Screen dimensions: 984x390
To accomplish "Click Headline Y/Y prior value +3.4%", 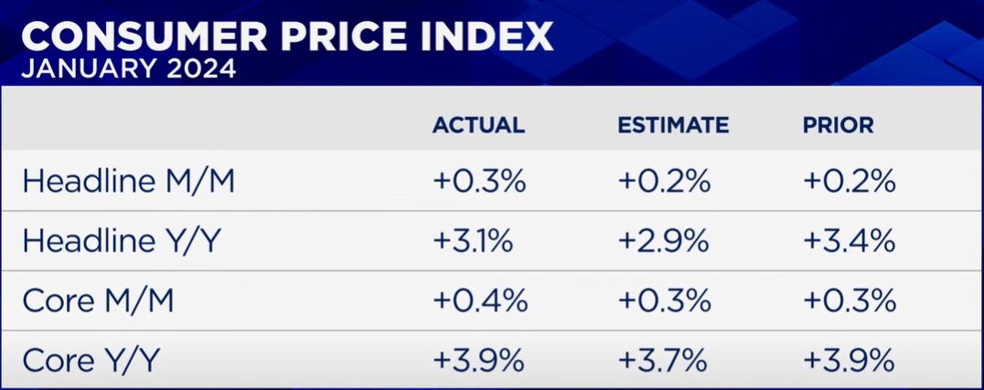I will [x=848, y=241].
